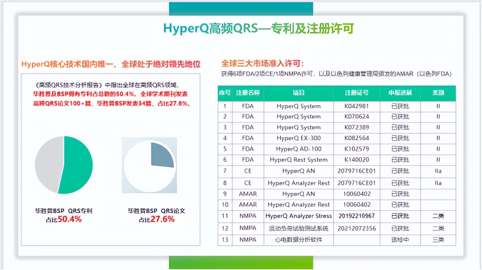The height and width of the screenshot is (270, 482).
Task: Select heading HyperQ核心技术国内唯一、全球处于绝对领先地位
Action: 111,64
